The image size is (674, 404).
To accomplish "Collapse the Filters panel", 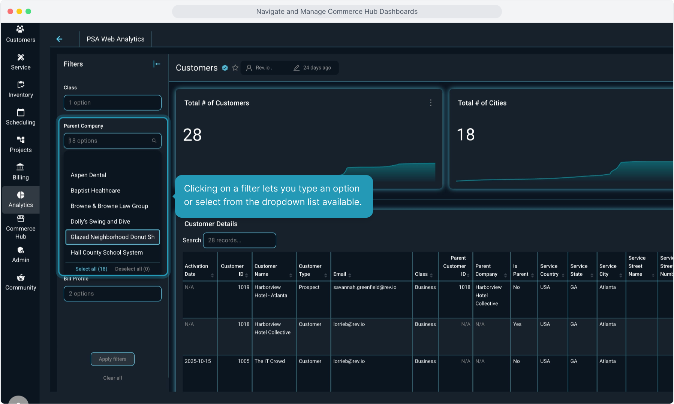I will 157,64.
